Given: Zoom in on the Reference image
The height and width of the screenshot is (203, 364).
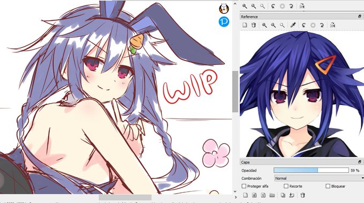Looking at the screenshot, I should pyautogui.click(x=264, y=25).
